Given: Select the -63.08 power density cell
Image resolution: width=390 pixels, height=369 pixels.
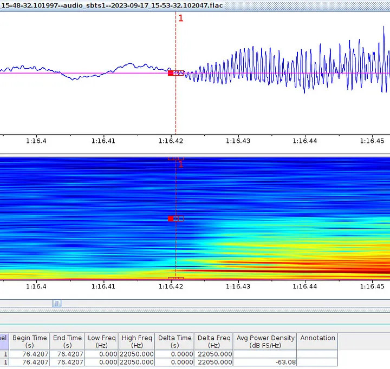Looking at the screenshot, I should (265, 362).
